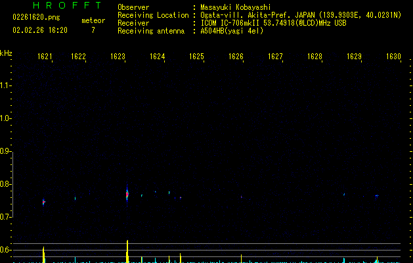Screen dimensions: 413x263
Task: Click the 1622 time marker
Action: [79, 57]
